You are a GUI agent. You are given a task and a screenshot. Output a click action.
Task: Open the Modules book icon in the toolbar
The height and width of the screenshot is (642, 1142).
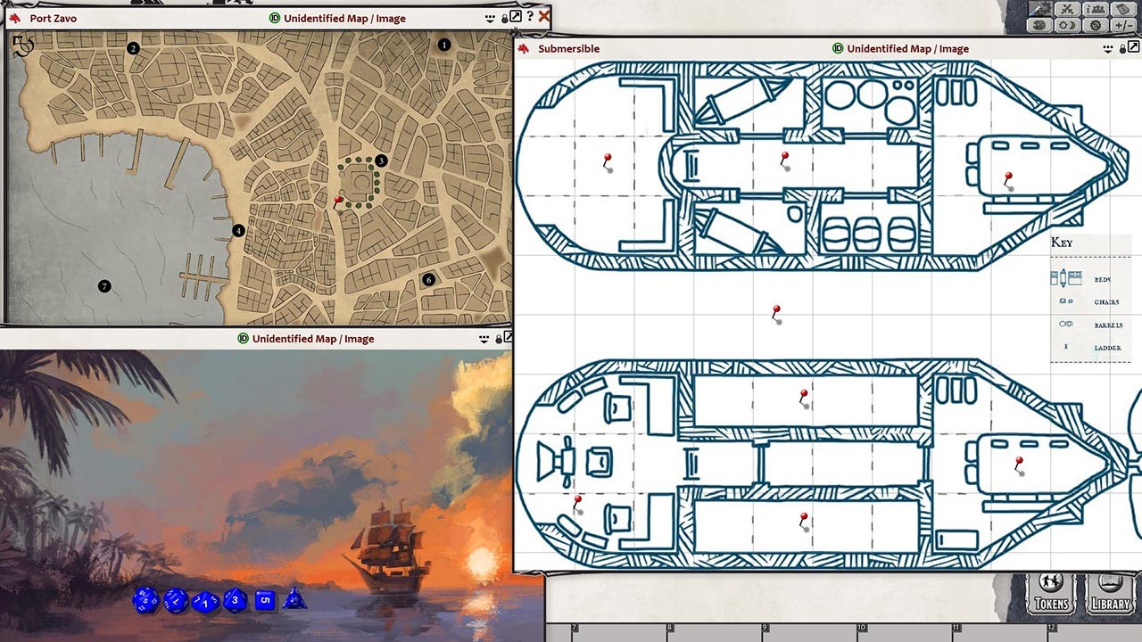(x=1122, y=10)
